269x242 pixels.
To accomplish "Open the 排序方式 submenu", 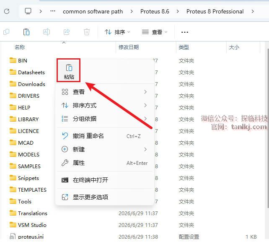I will pos(105,105).
